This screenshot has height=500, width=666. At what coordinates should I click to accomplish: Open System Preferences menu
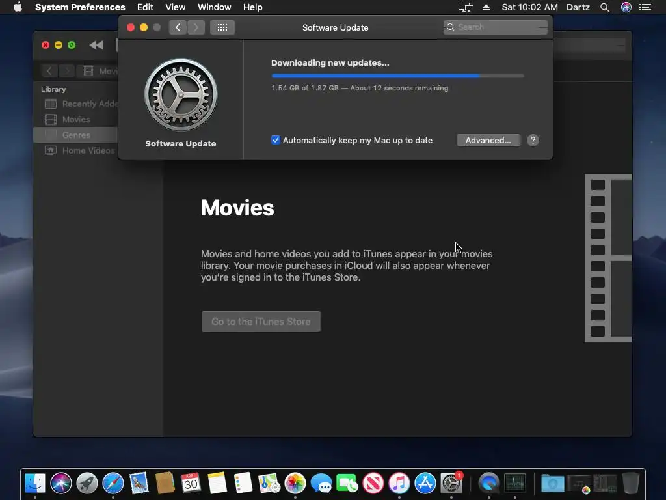click(x=80, y=7)
